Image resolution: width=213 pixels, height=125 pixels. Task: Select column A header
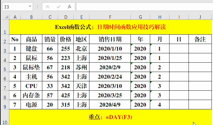coord(15,17)
